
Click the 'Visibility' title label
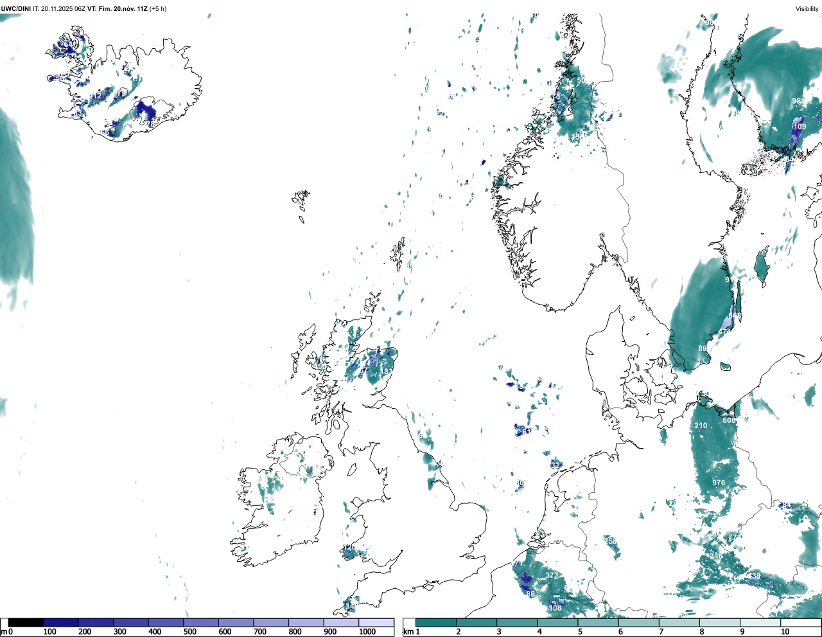(807, 8)
